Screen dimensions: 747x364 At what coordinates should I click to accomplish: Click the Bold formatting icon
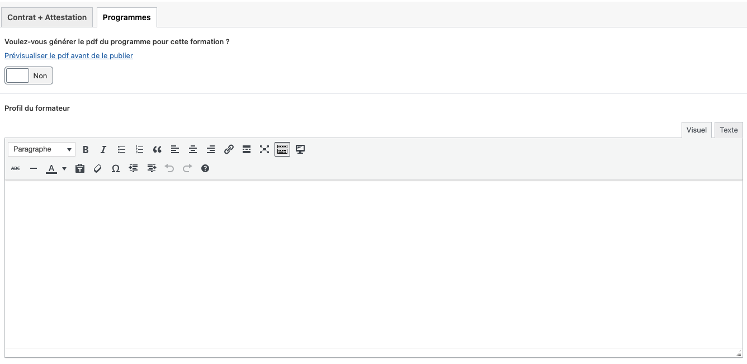click(x=86, y=149)
